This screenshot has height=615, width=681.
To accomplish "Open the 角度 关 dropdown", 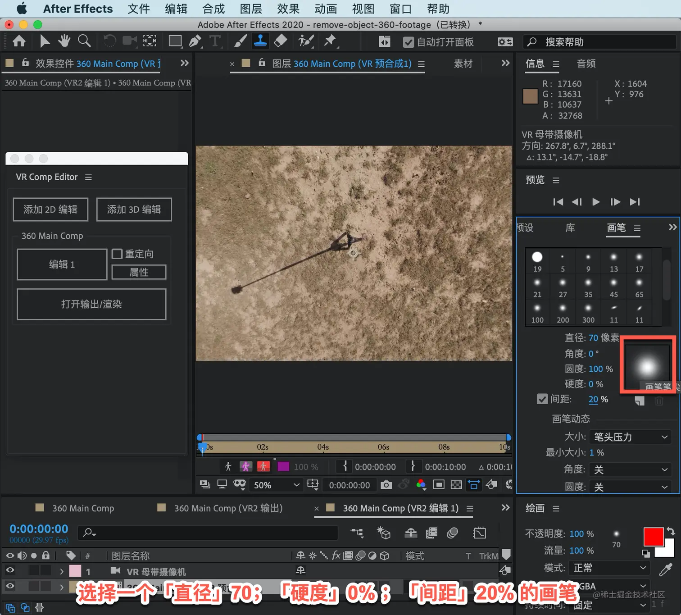I will click(x=630, y=469).
